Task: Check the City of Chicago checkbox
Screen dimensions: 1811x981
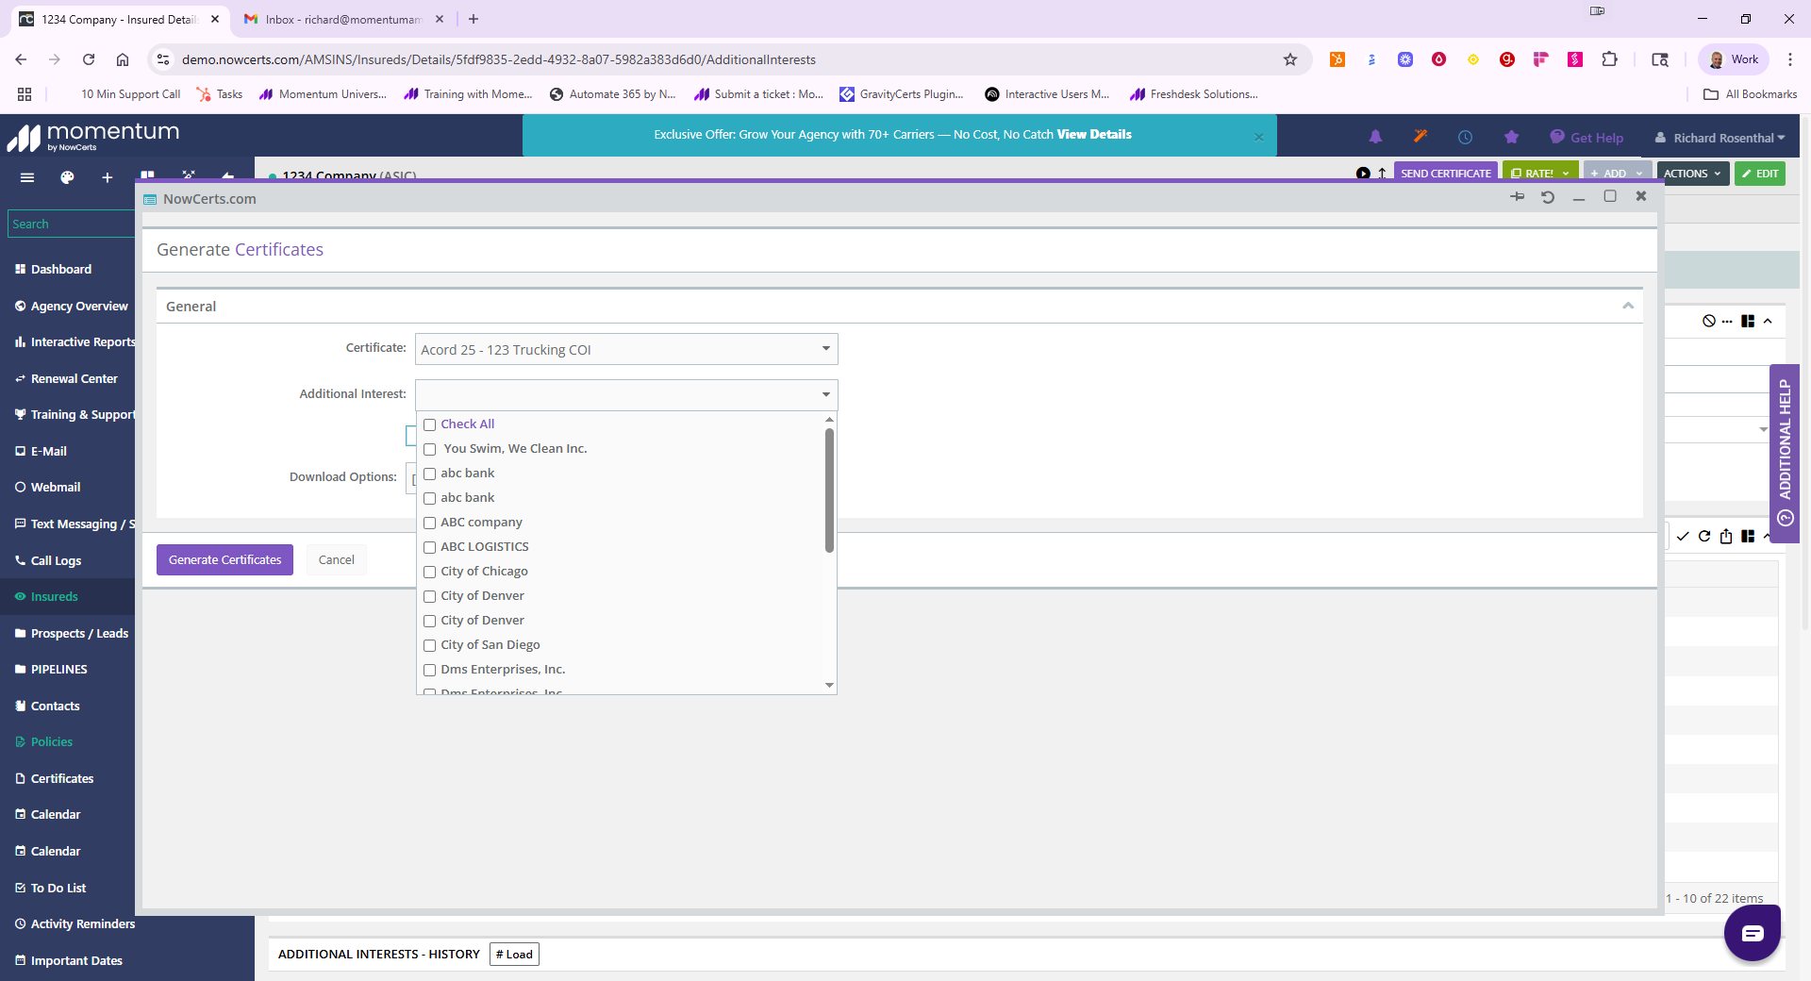Action: pos(429,572)
